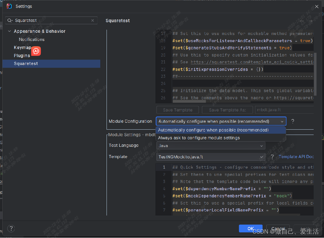Click the red AI assistant badge icon
Viewport: 324px width, 238px height.
[x=36, y=51]
